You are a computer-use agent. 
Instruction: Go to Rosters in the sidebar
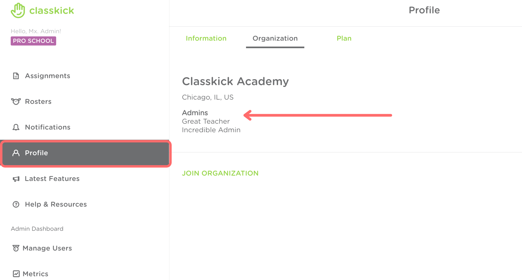tap(38, 102)
